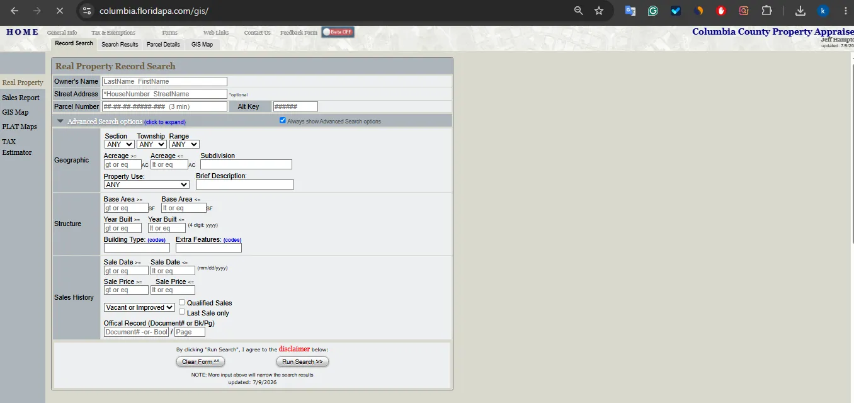Screen dimensions: 854x403
Task: Collapse the Advanced Search options triangle
Action: click(60, 121)
